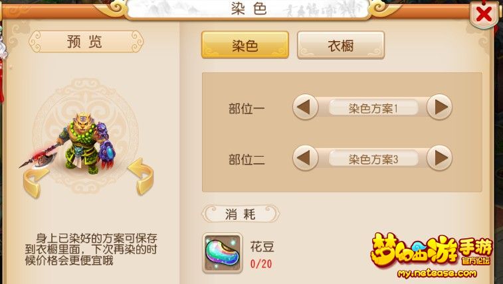Go to next scheme for 部位二
Image resolution: width=503 pixels, height=284 pixels.
(x=439, y=158)
